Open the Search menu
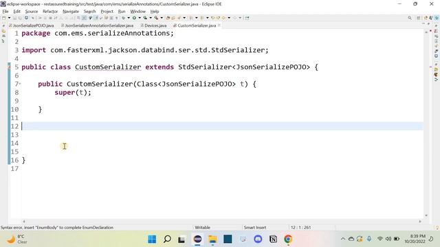 89,12
